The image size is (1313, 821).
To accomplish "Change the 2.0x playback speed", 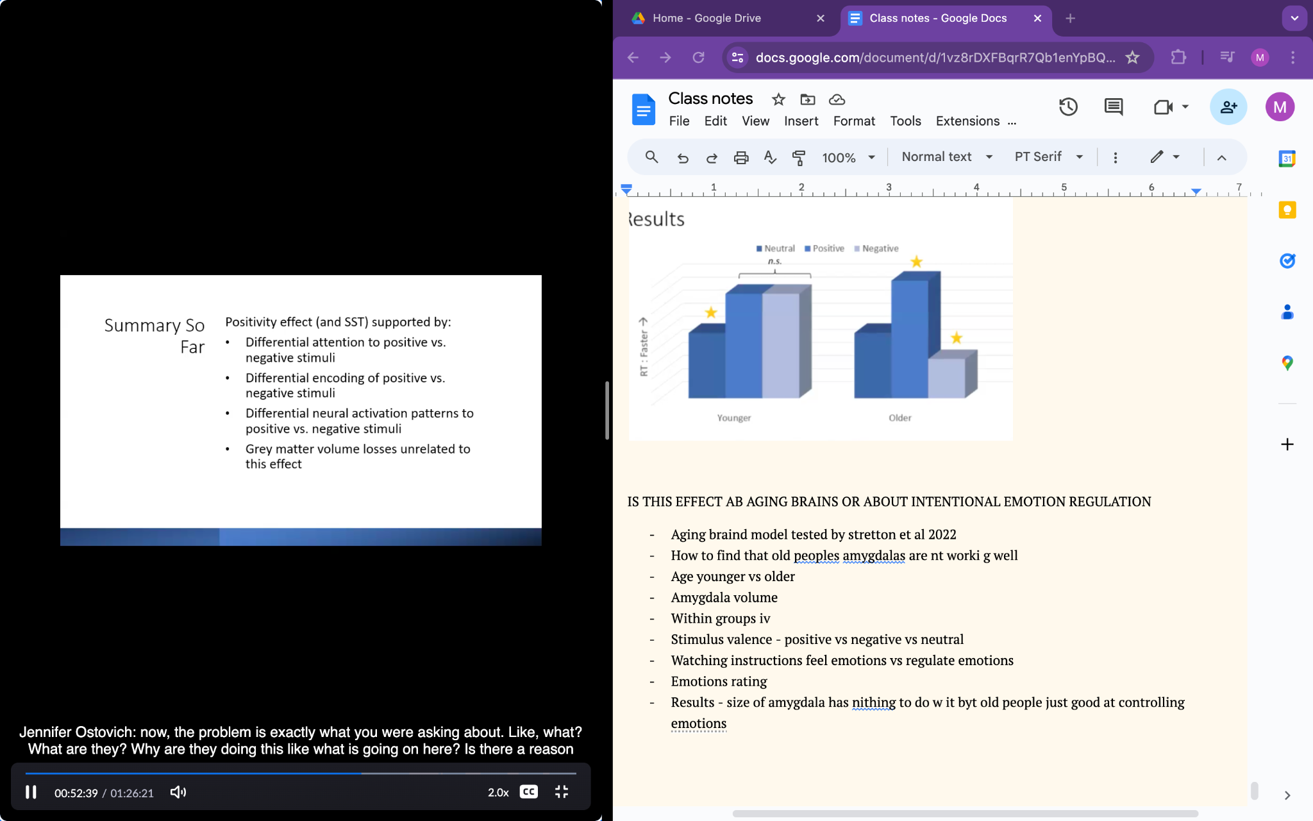I will click(498, 792).
